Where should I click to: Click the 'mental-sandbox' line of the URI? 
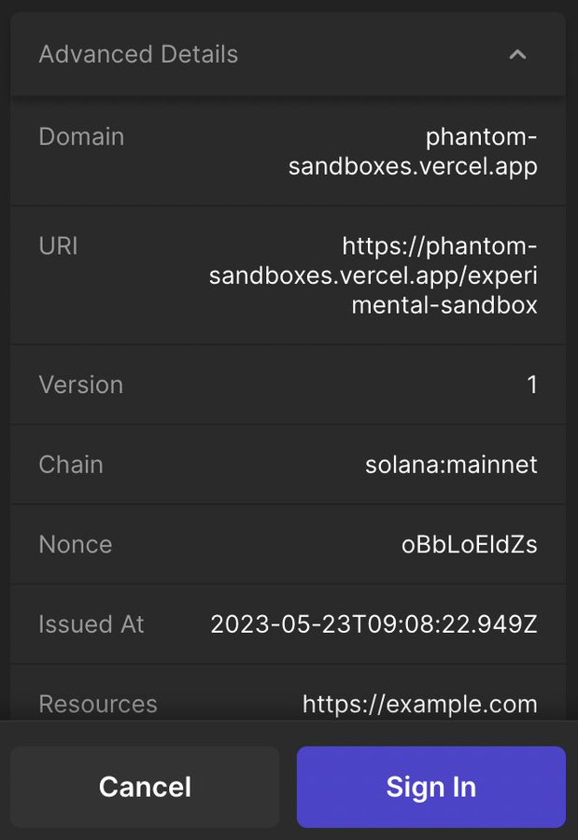[x=444, y=304]
